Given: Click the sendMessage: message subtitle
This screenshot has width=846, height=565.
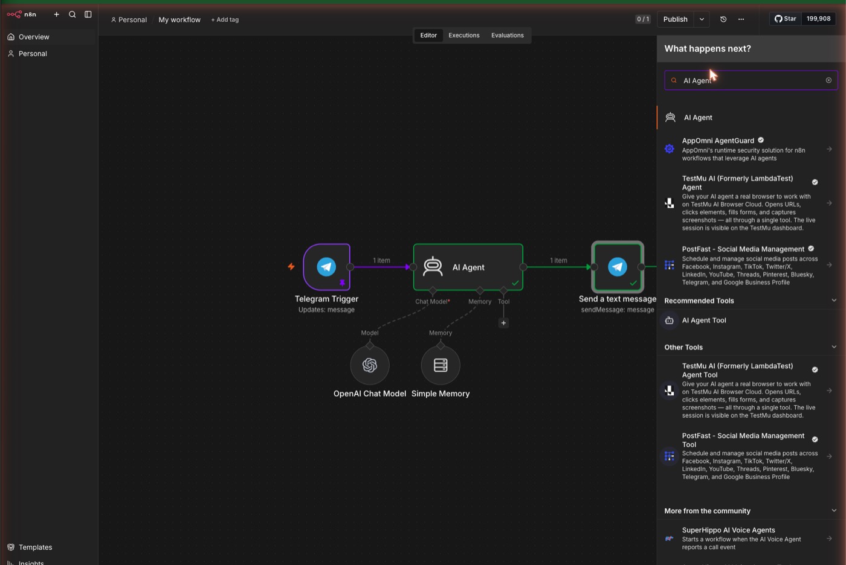Looking at the screenshot, I should coord(618,310).
